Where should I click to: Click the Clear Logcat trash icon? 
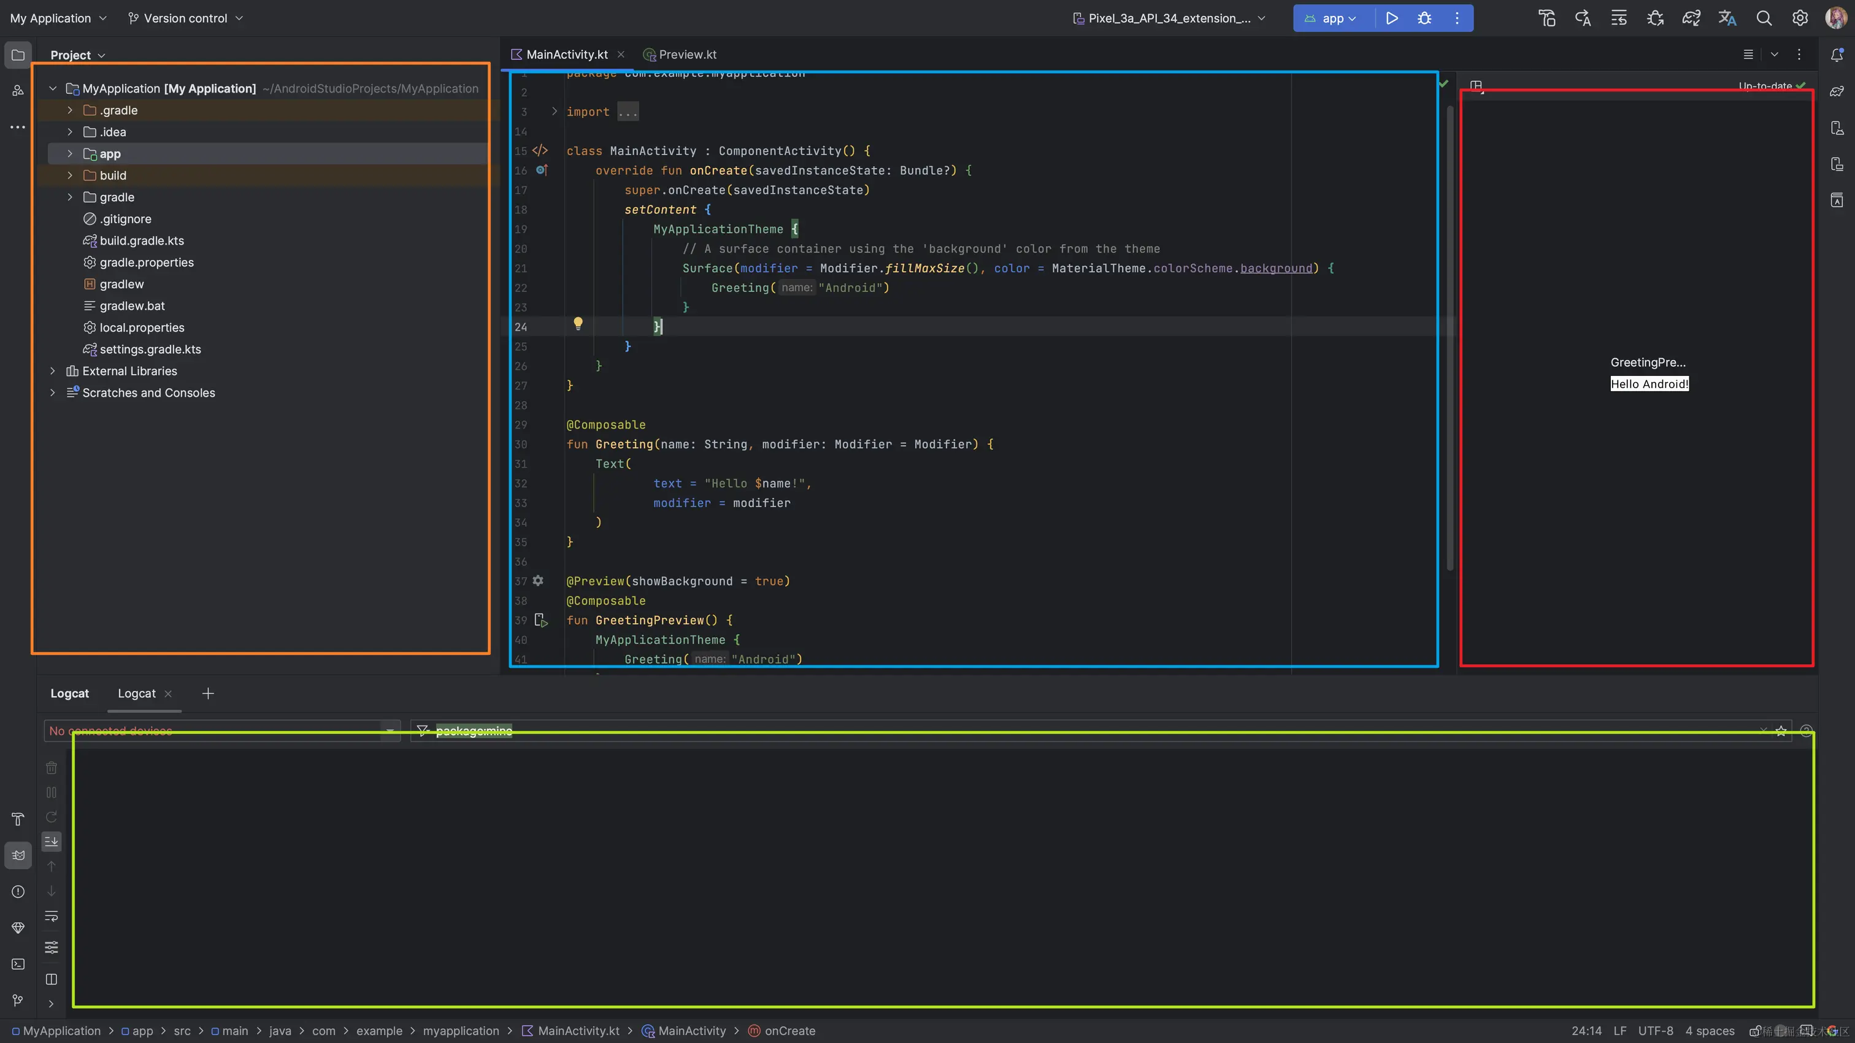click(51, 768)
